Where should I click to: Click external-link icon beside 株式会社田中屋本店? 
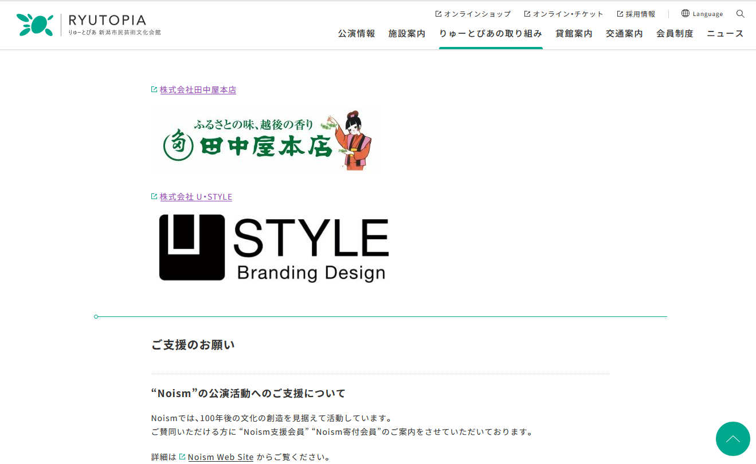(x=154, y=89)
